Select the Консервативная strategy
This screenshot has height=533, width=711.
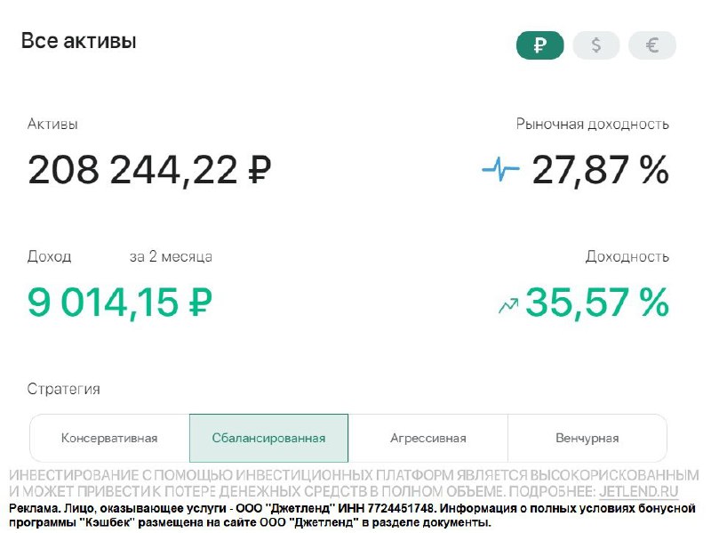(x=109, y=438)
